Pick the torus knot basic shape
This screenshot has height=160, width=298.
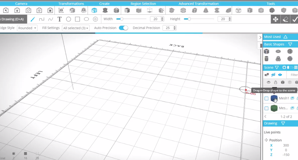[278, 59]
